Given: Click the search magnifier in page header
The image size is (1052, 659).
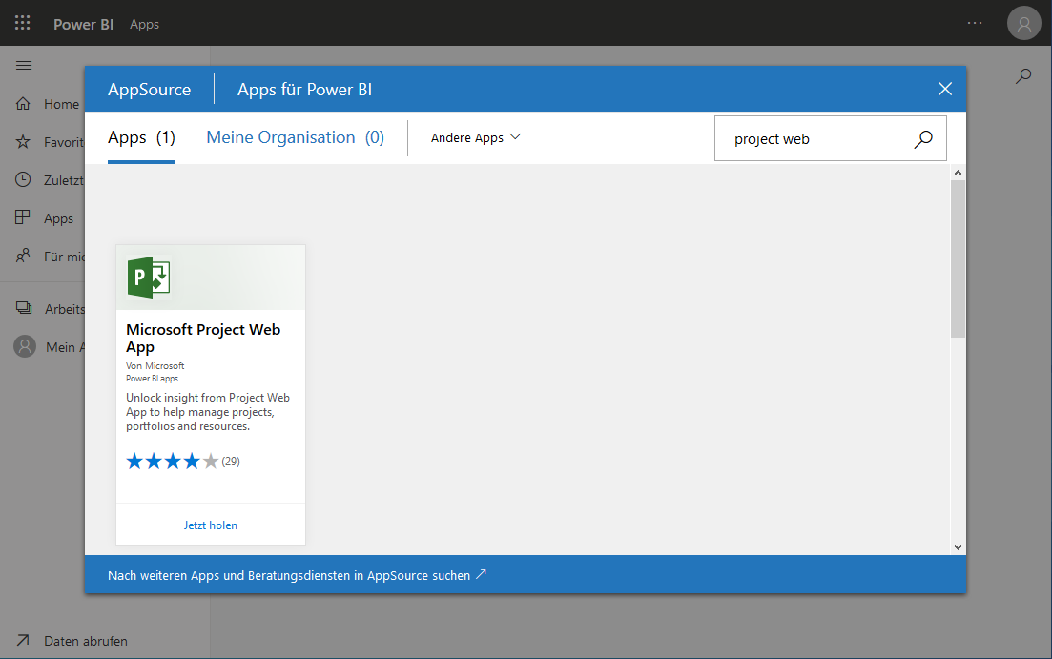Looking at the screenshot, I should coord(1023,76).
